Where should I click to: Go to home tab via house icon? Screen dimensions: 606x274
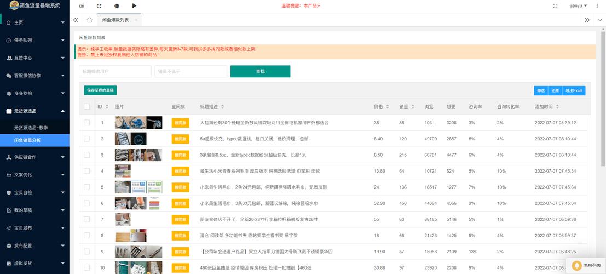point(90,20)
